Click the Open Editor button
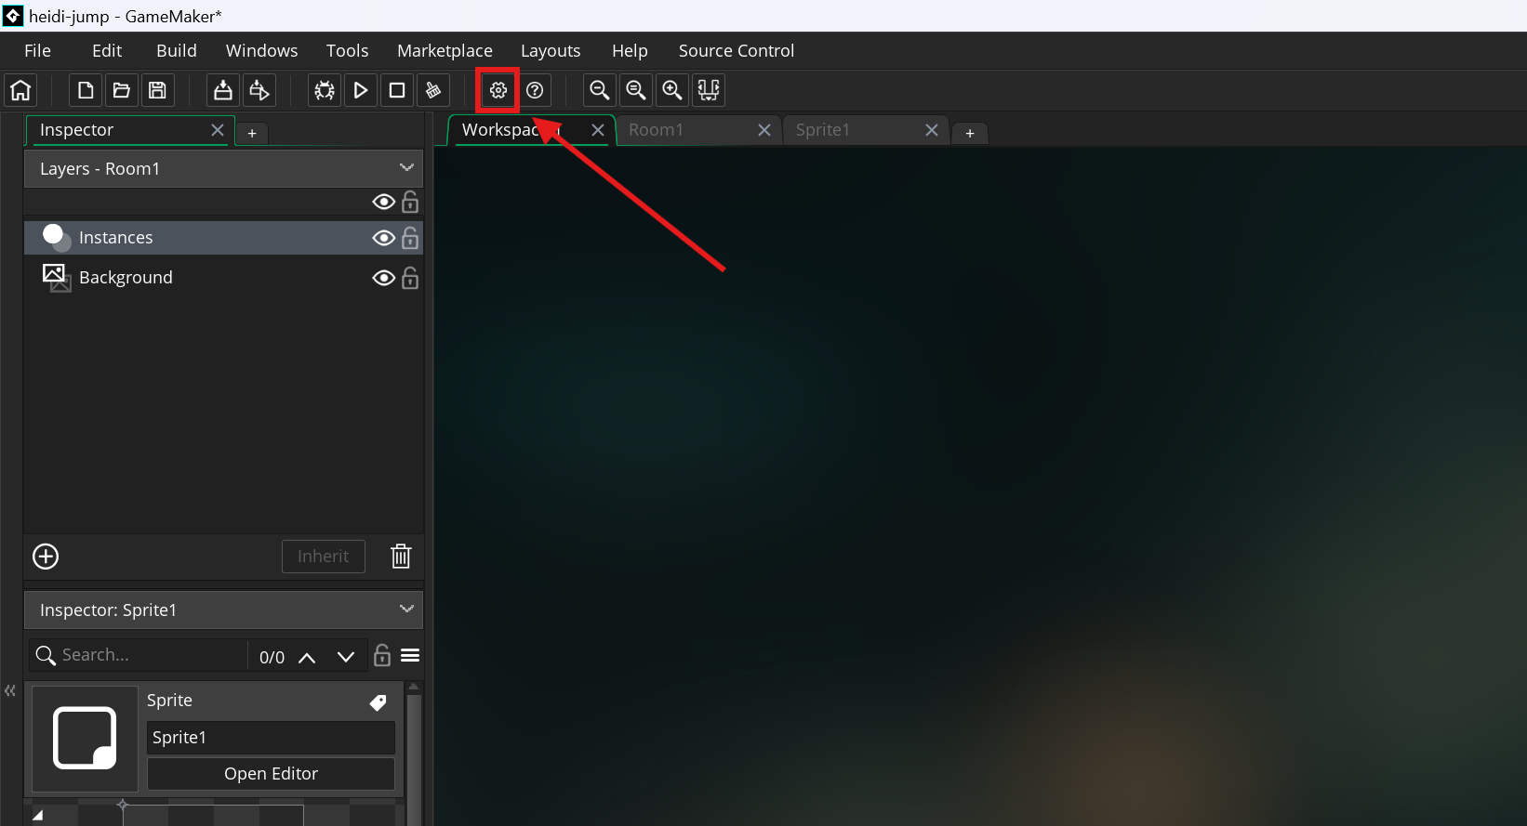Image resolution: width=1527 pixels, height=826 pixels. [x=271, y=773]
